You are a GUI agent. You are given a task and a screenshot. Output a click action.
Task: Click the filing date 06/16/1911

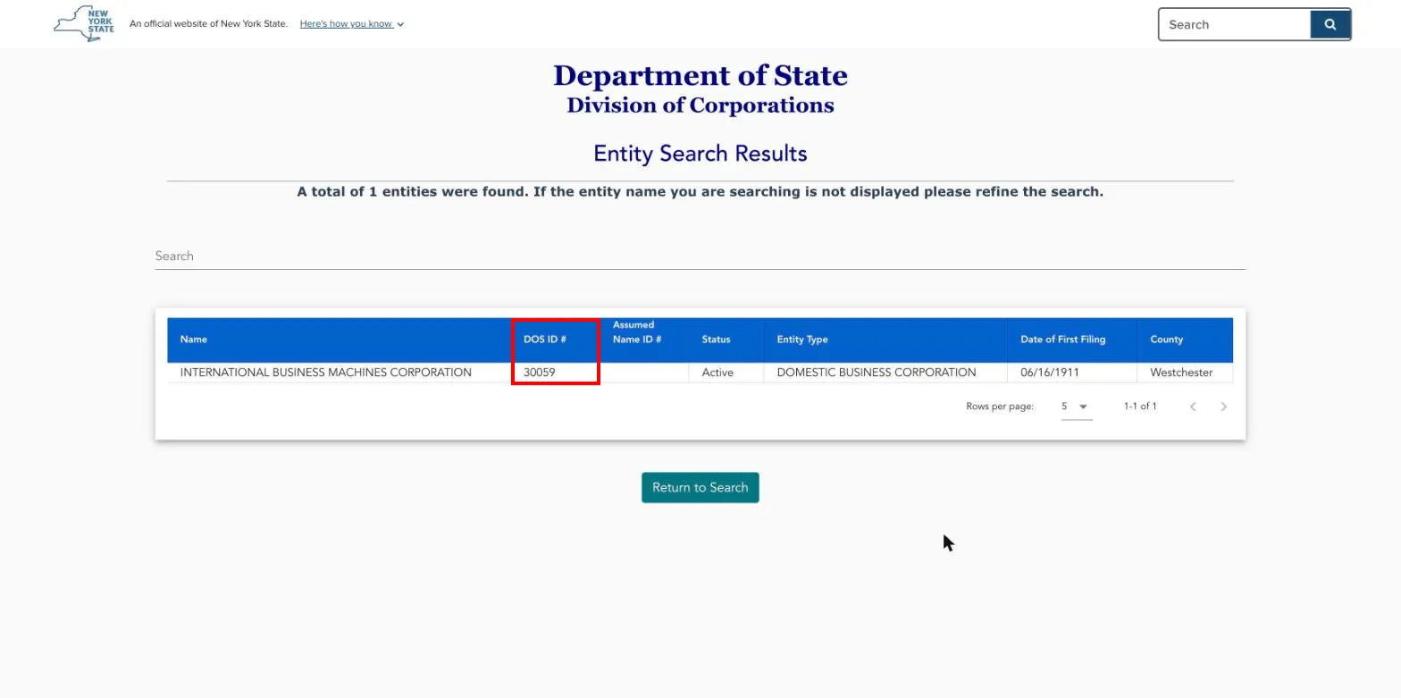(x=1050, y=373)
